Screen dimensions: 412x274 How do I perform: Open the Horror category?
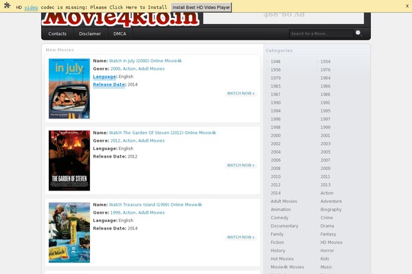click(x=327, y=251)
